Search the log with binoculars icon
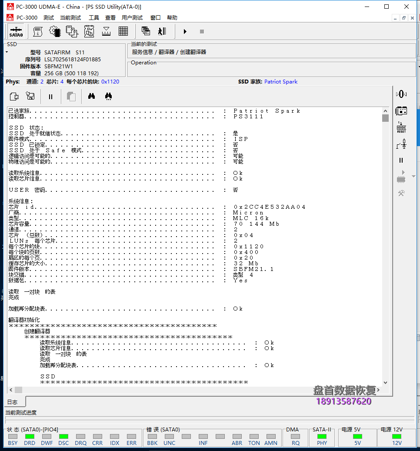This screenshot has width=420, height=451. pyautogui.click(x=91, y=96)
